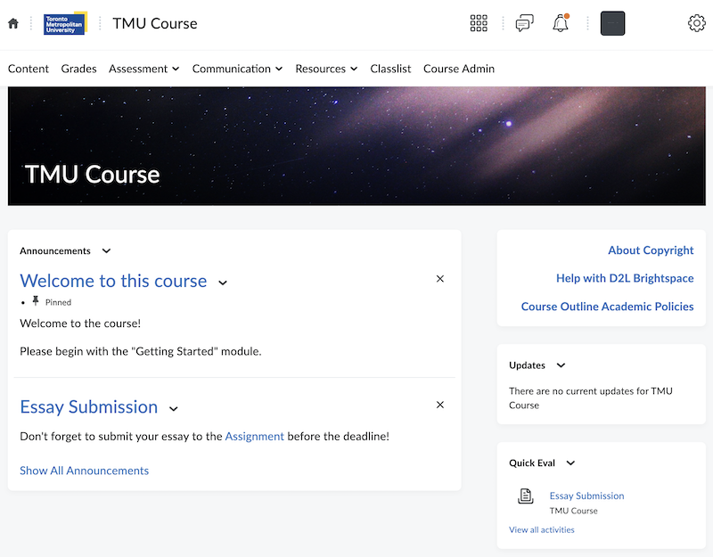Open the Updates widget dropdown
The image size is (713, 557).
[x=561, y=365]
